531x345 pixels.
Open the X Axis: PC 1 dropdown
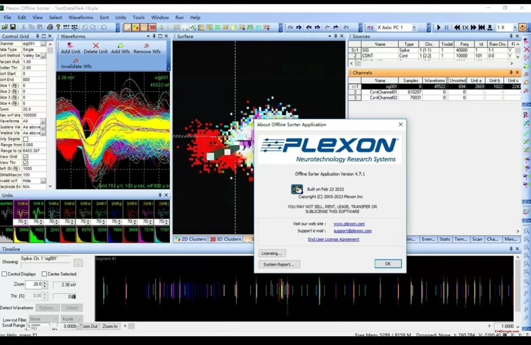tap(413, 27)
